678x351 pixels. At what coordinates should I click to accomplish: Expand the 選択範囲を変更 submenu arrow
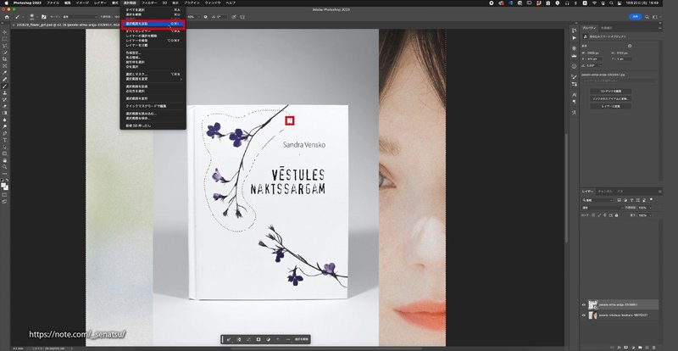181,79
